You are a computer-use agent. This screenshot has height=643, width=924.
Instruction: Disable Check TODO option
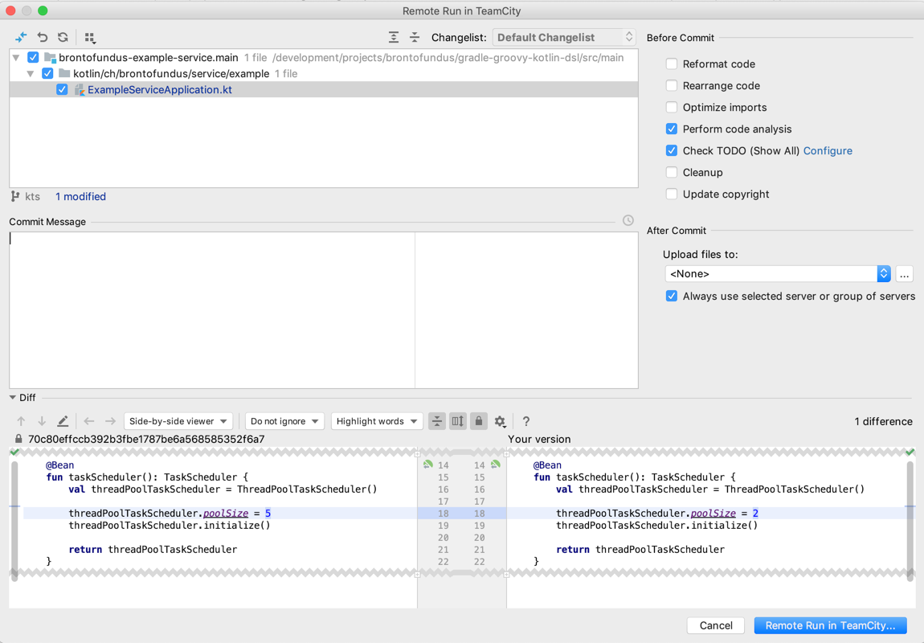tap(671, 151)
